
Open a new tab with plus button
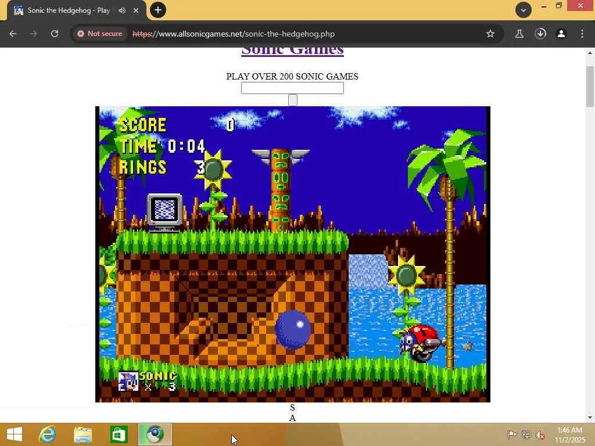click(158, 10)
